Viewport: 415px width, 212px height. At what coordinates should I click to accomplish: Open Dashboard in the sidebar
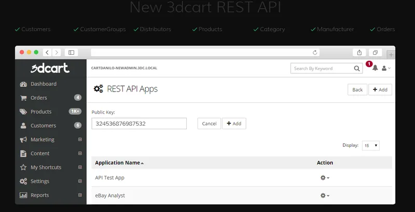click(44, 84)
